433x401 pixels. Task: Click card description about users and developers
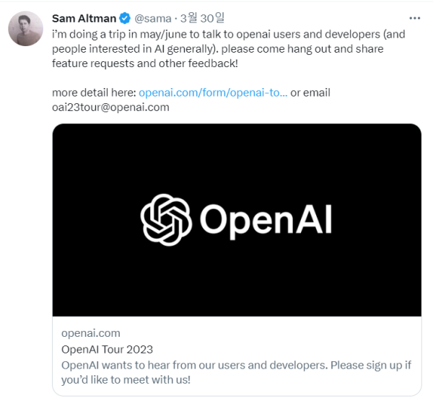[236, 372]
